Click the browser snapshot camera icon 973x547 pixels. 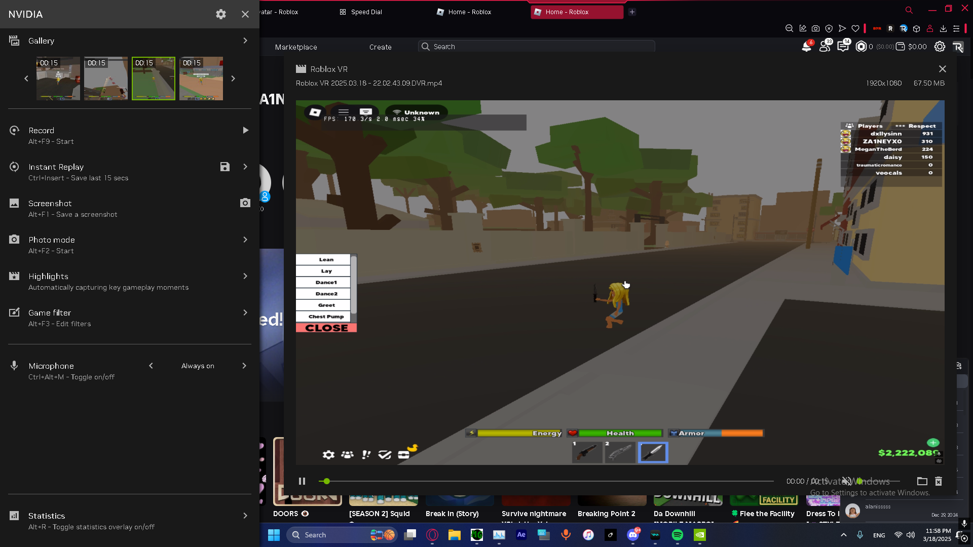815,28
